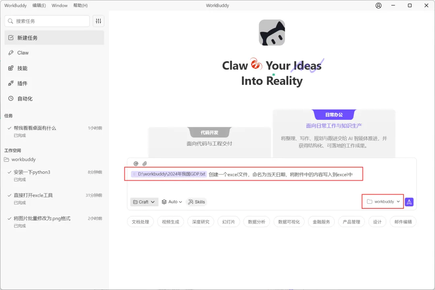The image size is (435, 290).
Task: Open task 直接打开excle工具
Action: pyautogui.click(x=54, y=199)
